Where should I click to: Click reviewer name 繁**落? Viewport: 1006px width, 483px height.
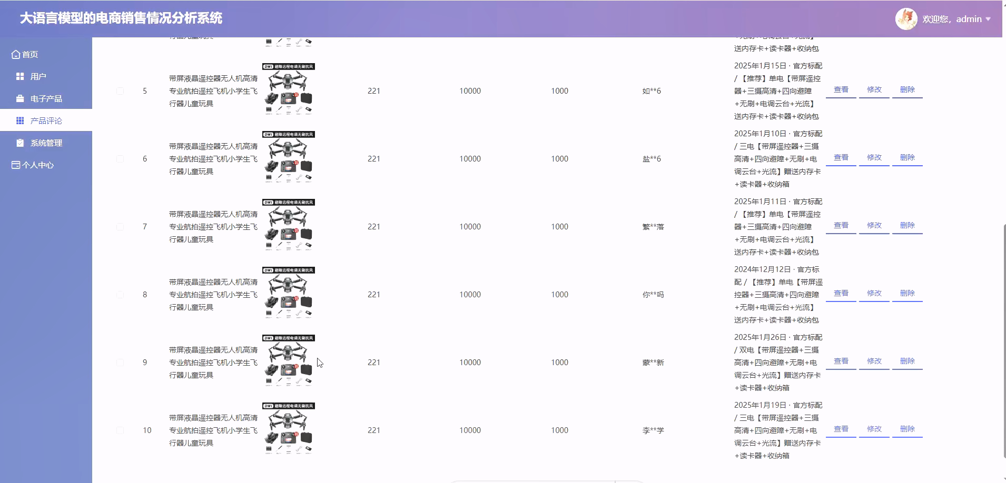[653, 227]
